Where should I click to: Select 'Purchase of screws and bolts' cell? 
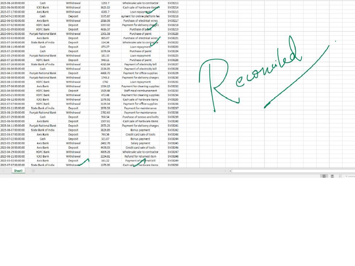tap(140, 117)
